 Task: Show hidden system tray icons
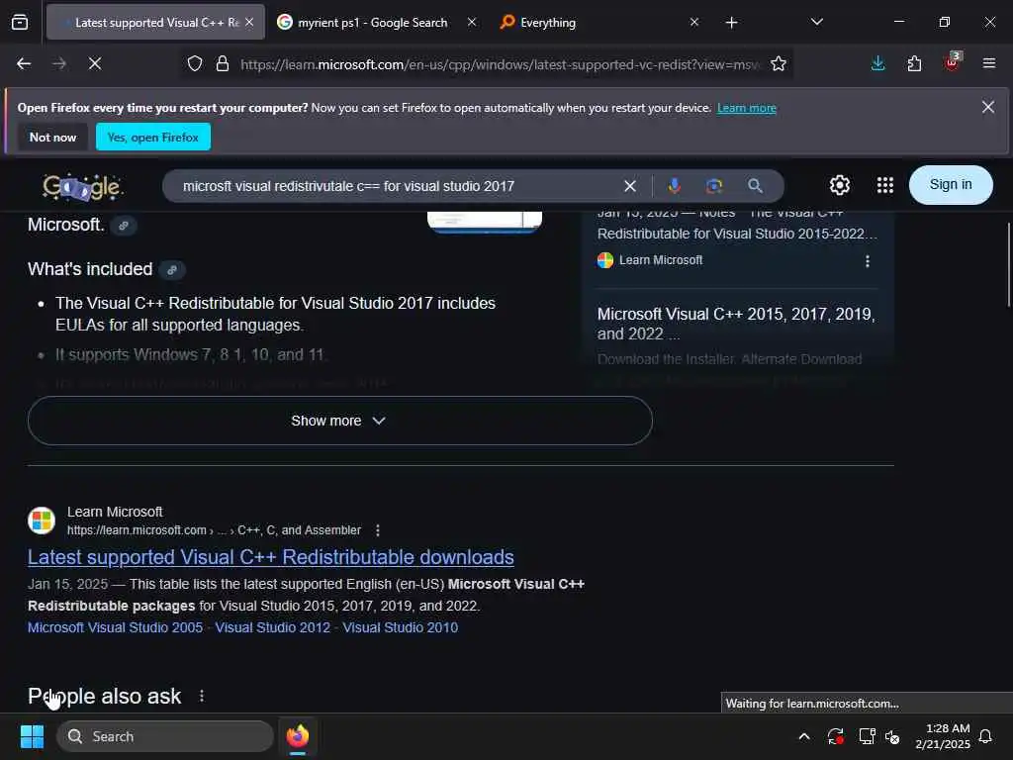click(804, 736)
